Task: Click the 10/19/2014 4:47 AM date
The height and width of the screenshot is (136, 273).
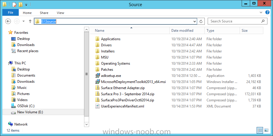Action: (x=187, y=45)
